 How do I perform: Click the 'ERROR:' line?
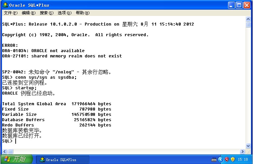(x=10, y=45)
